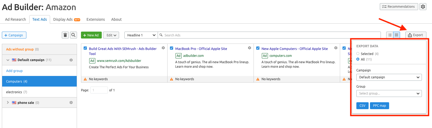Open the Headline 1 filter dropdown

click(x=141, y=35)
